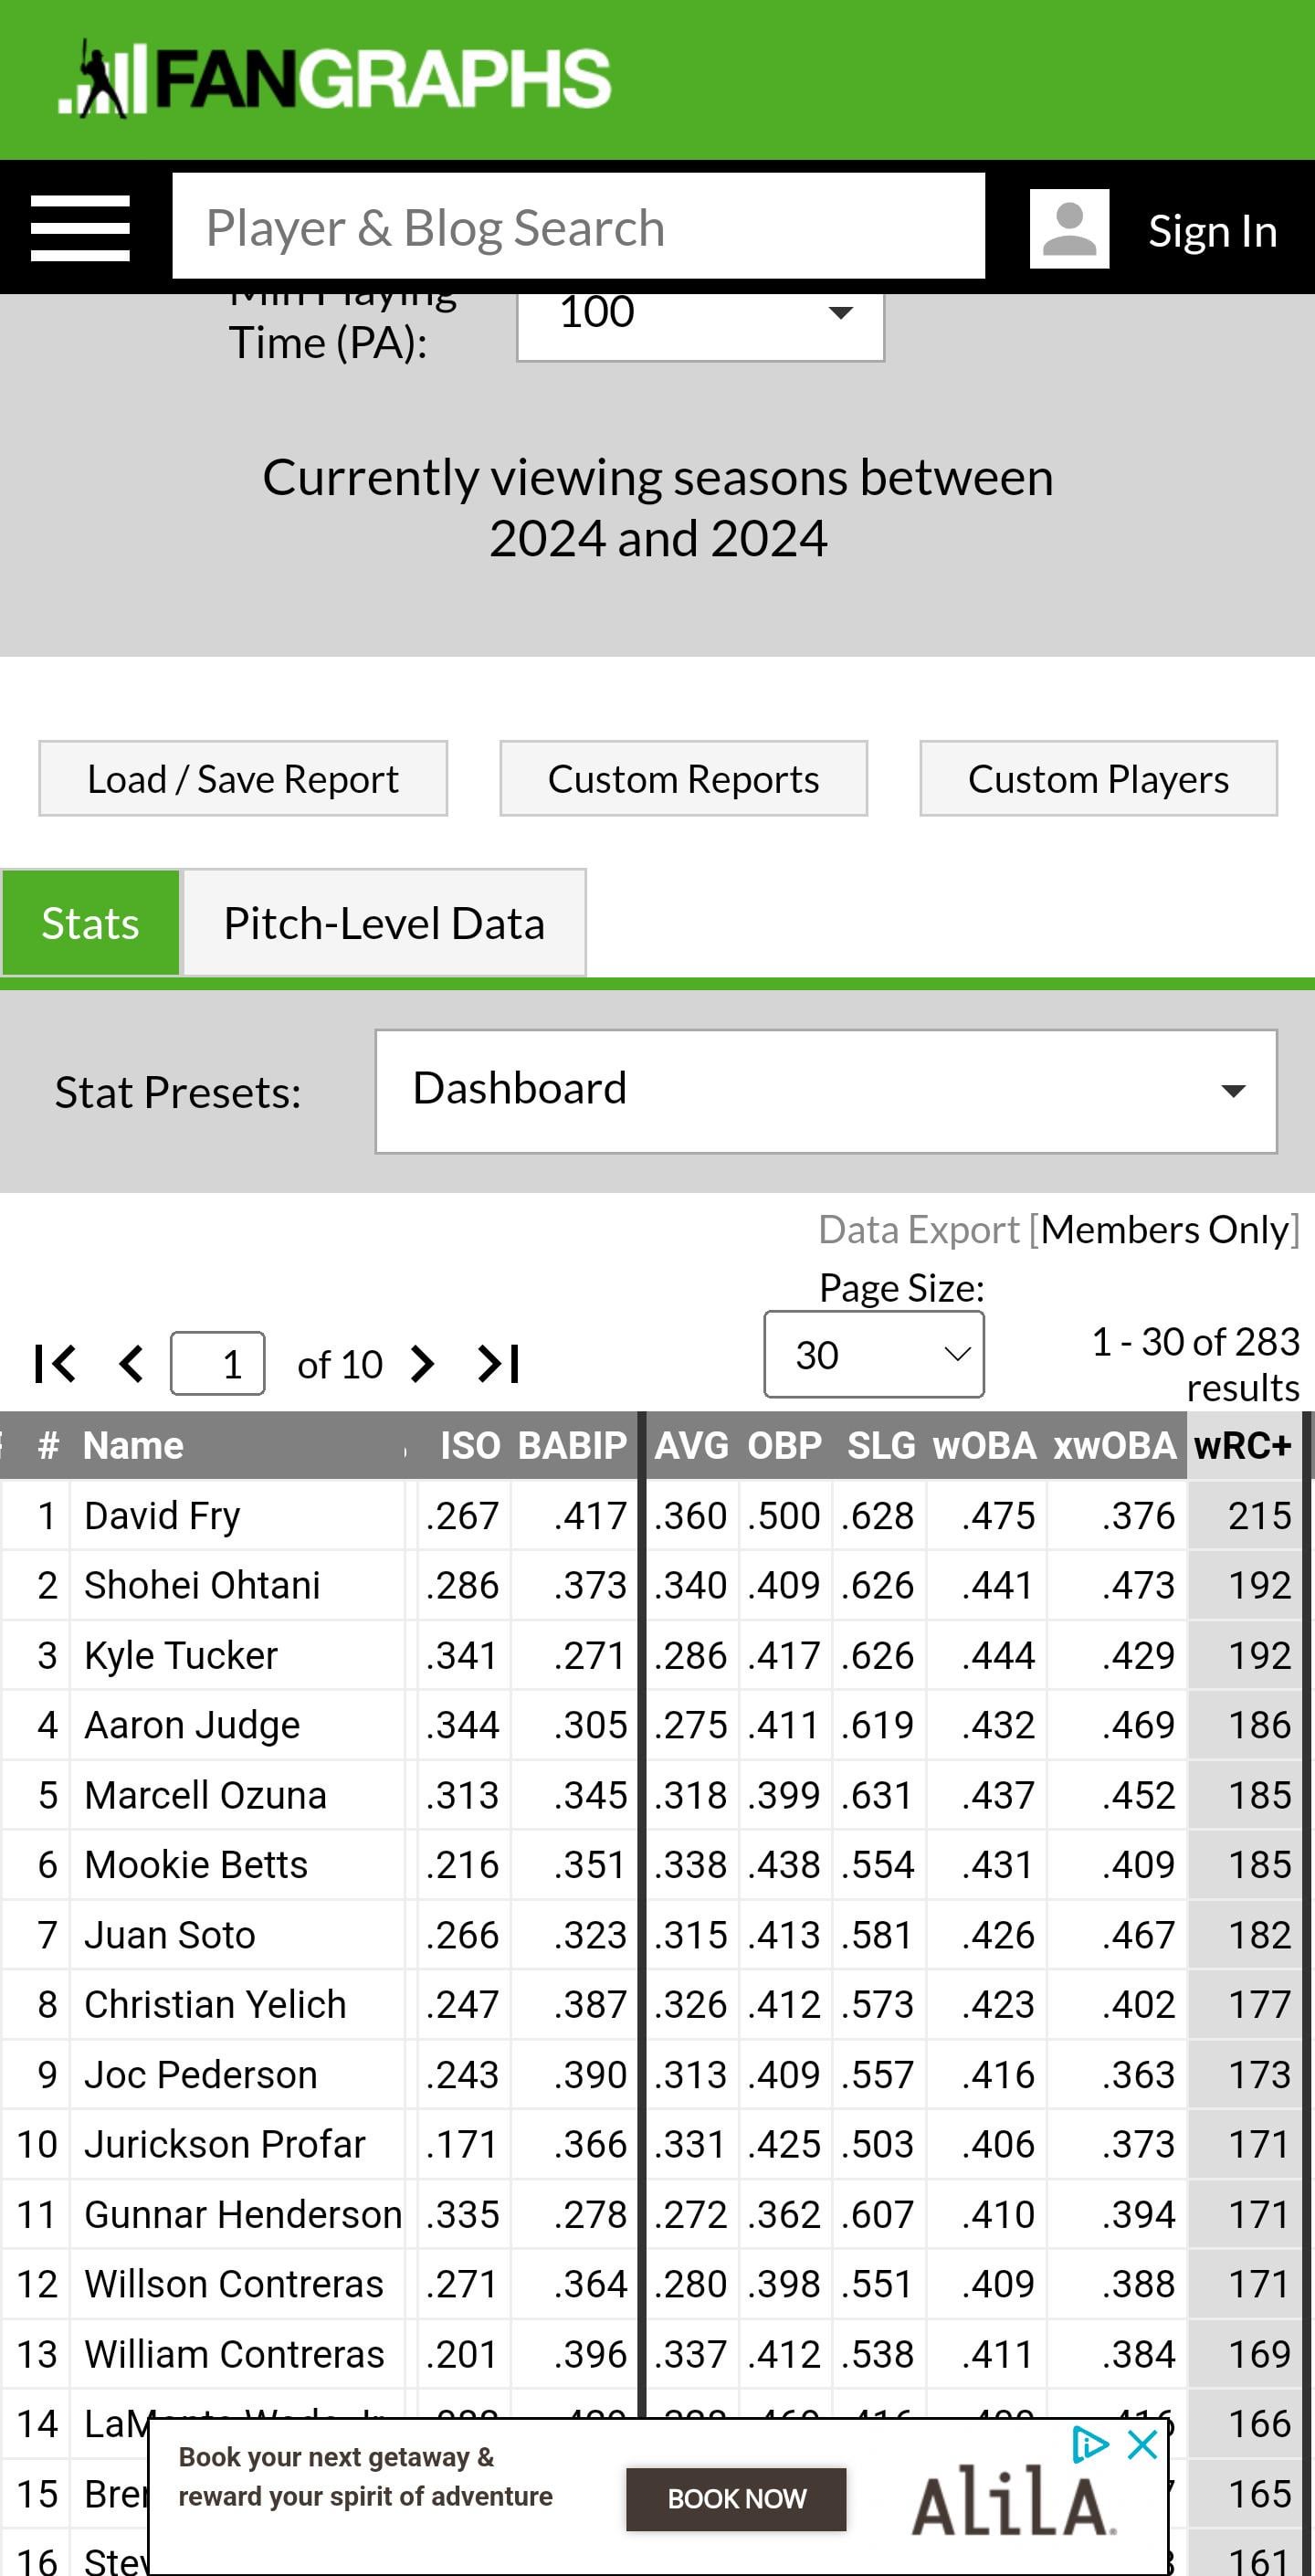Click the user profile avatar icon

[x=1069, y=229]
